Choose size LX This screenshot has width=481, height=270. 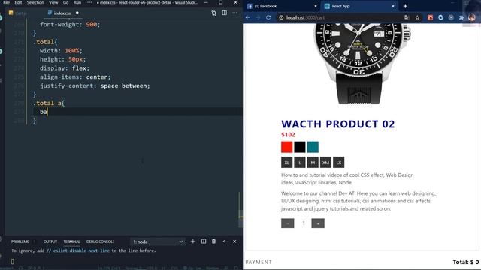tap(339, 163)
